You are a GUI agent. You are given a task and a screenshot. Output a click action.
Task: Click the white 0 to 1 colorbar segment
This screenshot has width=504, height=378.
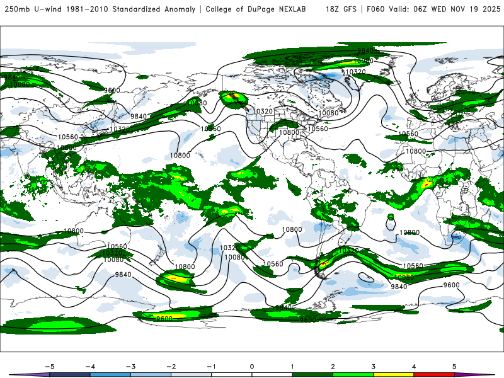tap(272, 375)
